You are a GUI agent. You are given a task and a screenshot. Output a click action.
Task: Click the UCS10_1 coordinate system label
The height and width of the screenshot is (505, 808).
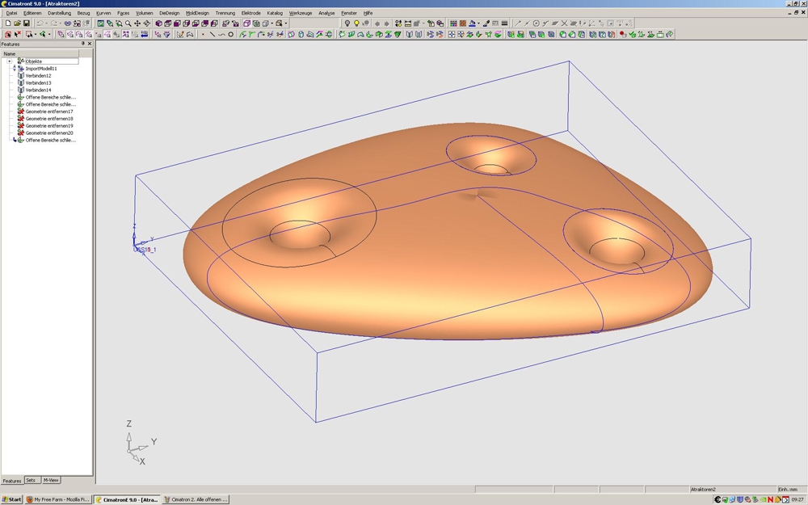145,250
